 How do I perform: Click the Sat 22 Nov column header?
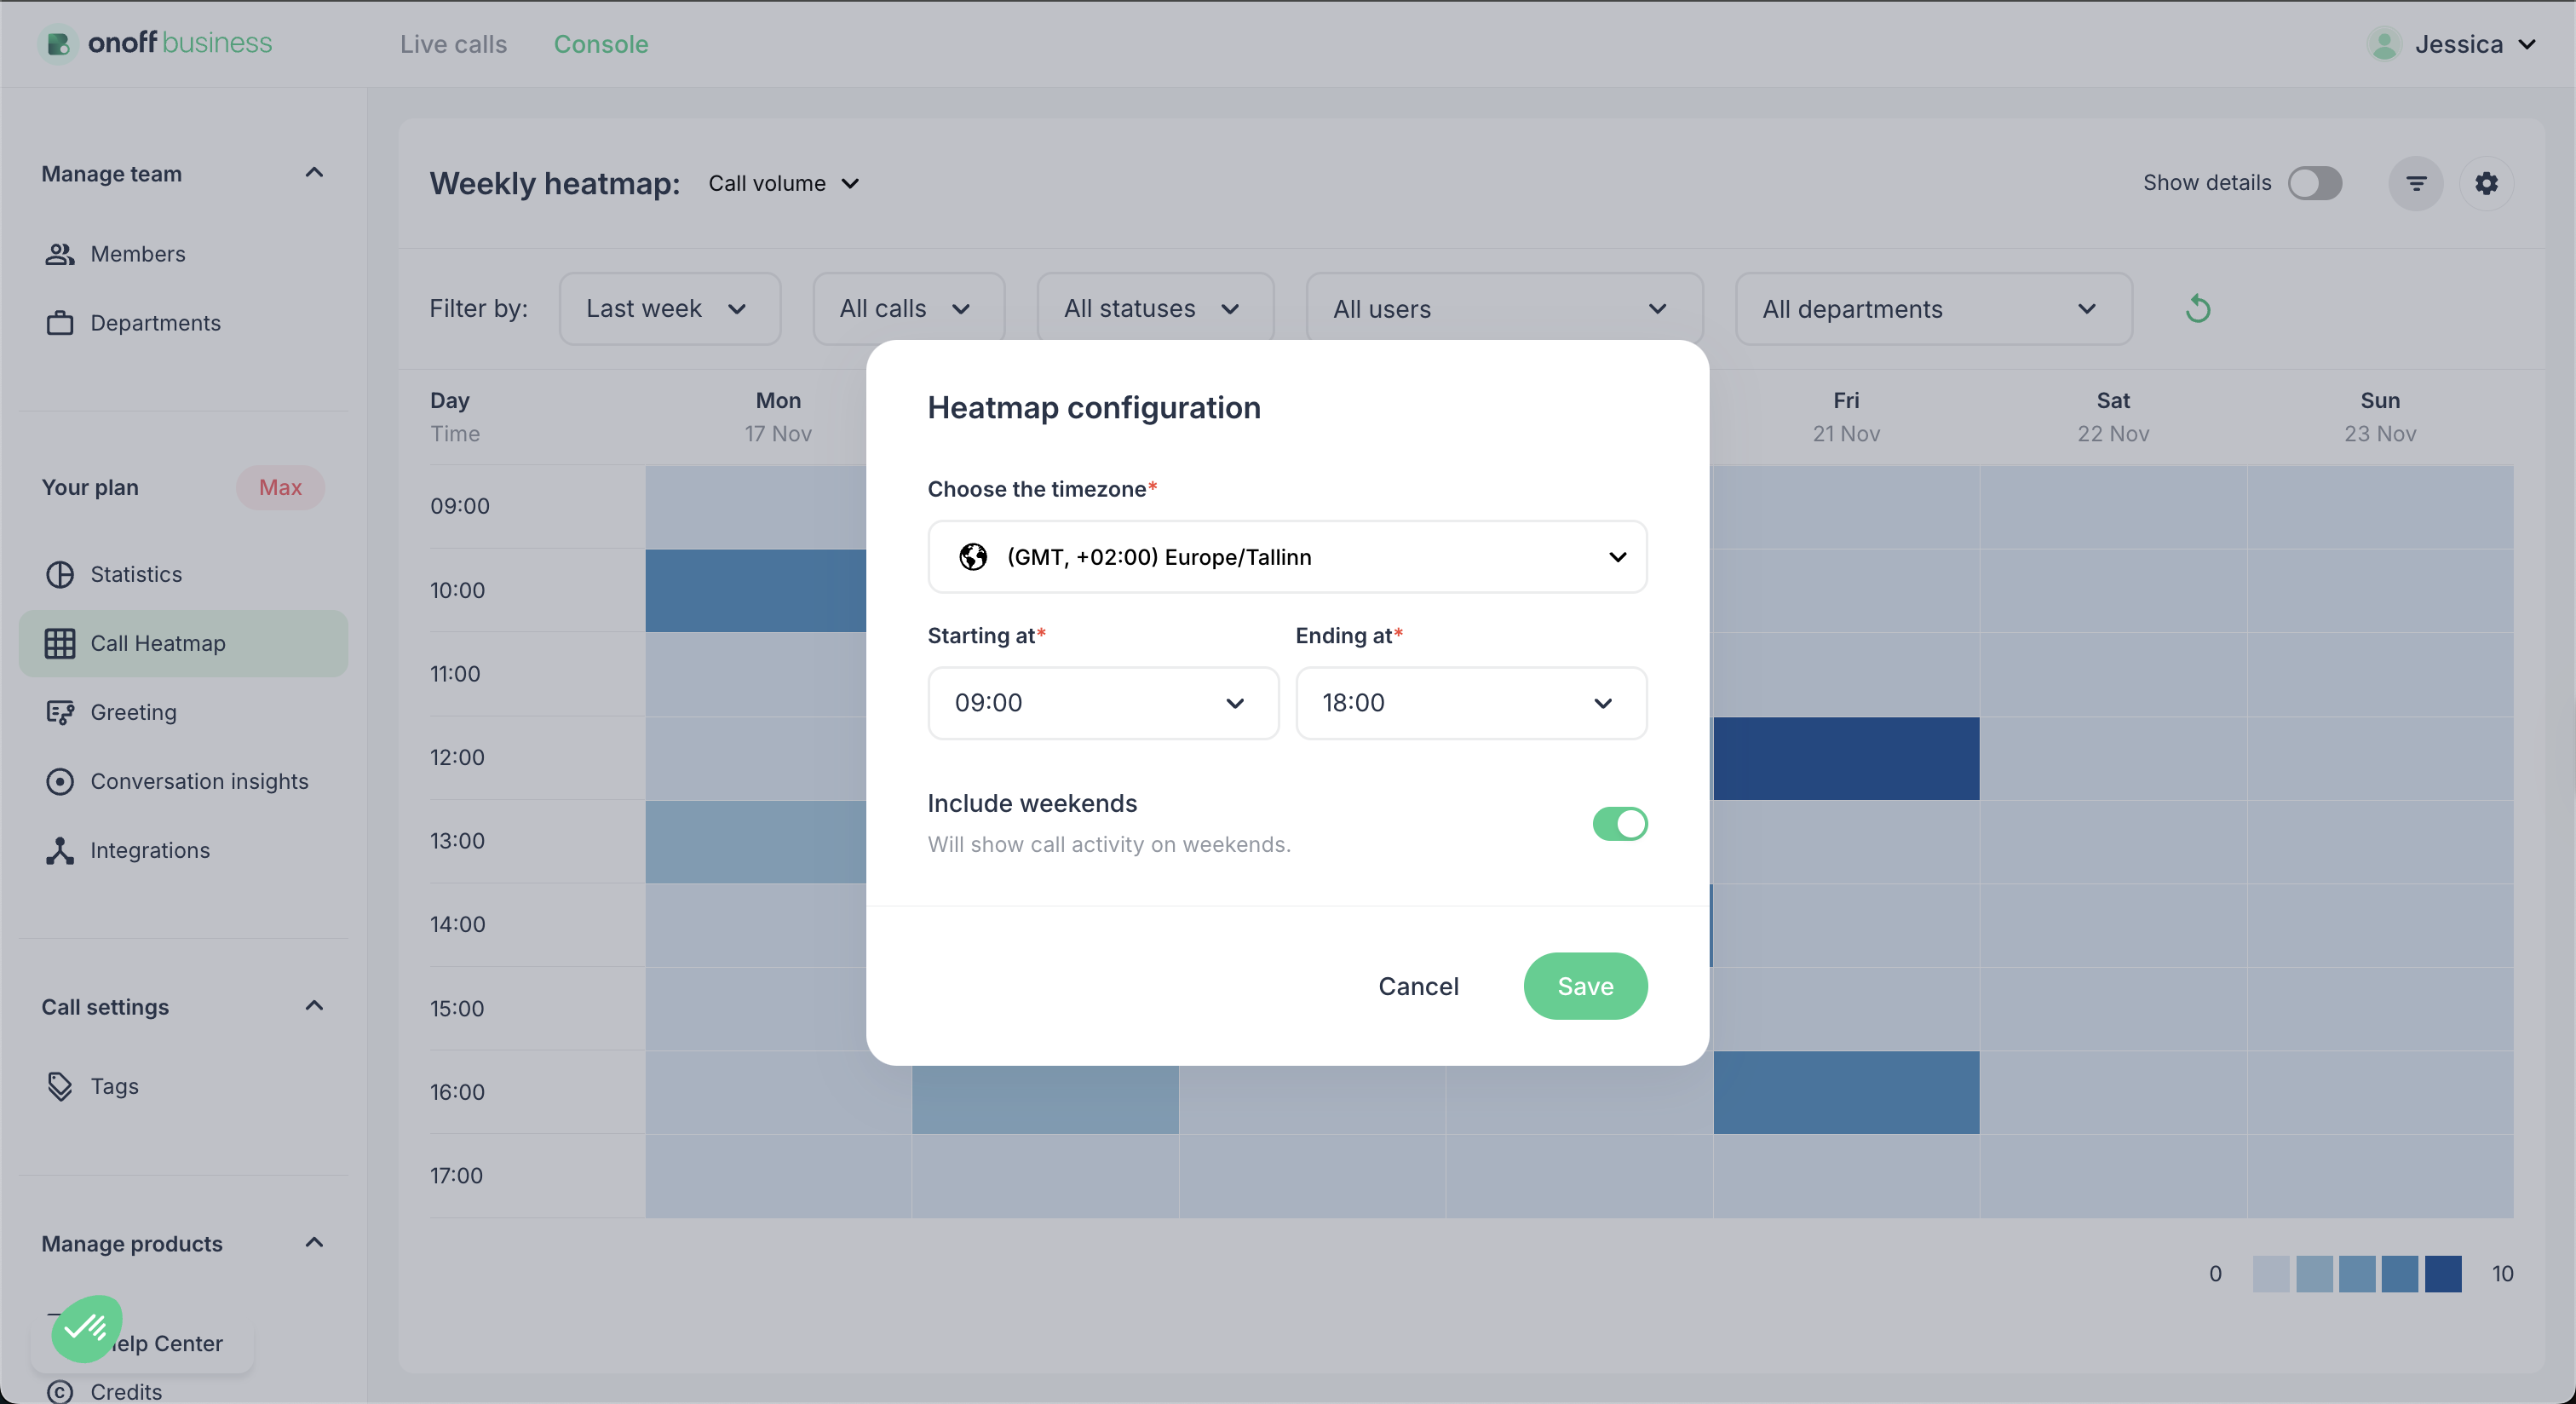tap(2113, 417)
